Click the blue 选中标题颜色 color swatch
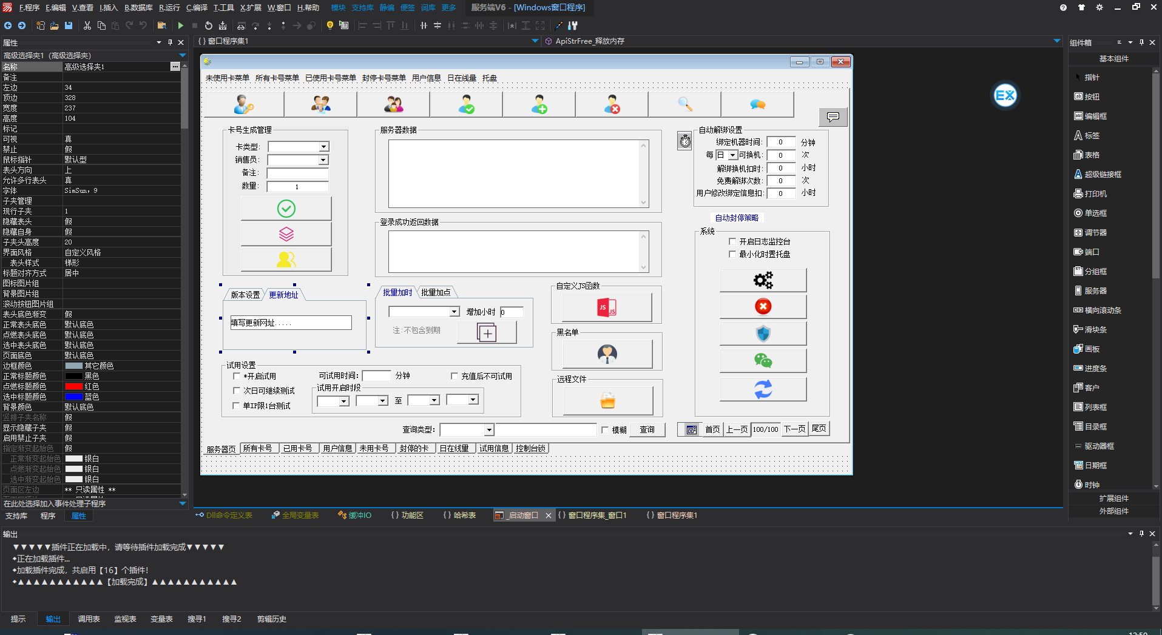The width and height of the screenshot is (1162, 635). (x=74, y=397)
